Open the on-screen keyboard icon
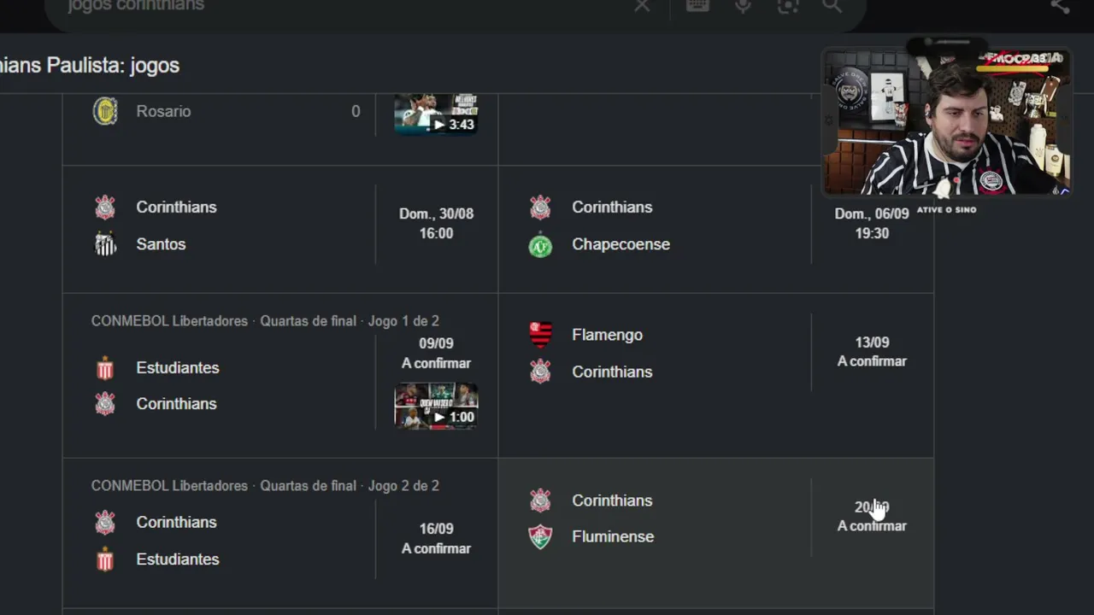Viewport: 1094px width, 615px height. tap(697, 6)
